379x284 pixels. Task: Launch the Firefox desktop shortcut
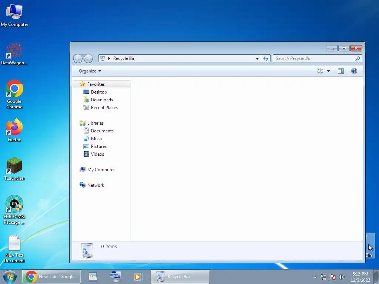14,130
